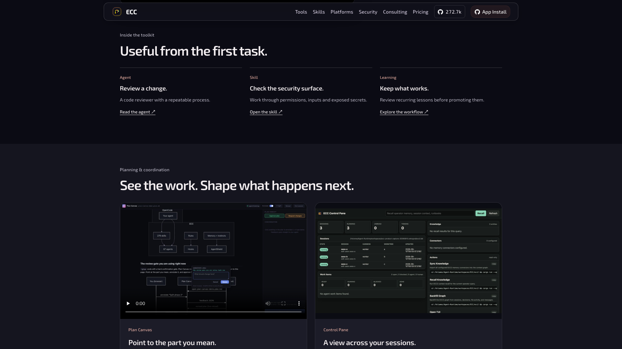Open the Tools nav item
622x349 pixels.
click(301, 12)
